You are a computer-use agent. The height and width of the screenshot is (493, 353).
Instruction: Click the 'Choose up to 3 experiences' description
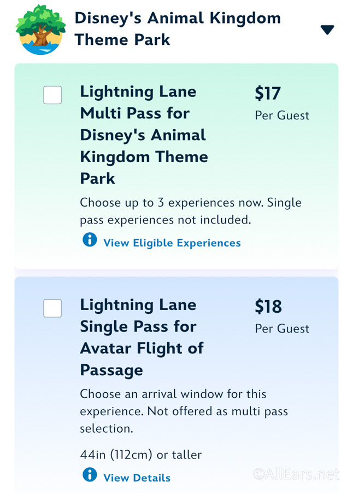pyautogui.click(x=191, y=211)
